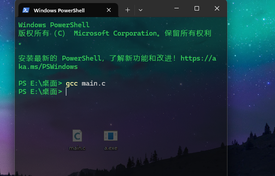This screenshot has height=176, width=275.
Task: Click the main.c argument in the command
Action: click(93, 83)
